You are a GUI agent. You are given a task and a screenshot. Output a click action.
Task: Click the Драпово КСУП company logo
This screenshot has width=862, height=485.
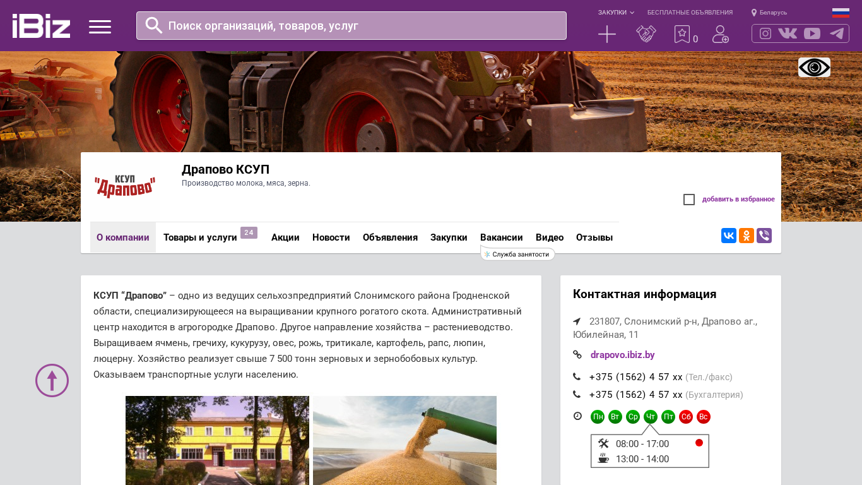tap(125, 187)
